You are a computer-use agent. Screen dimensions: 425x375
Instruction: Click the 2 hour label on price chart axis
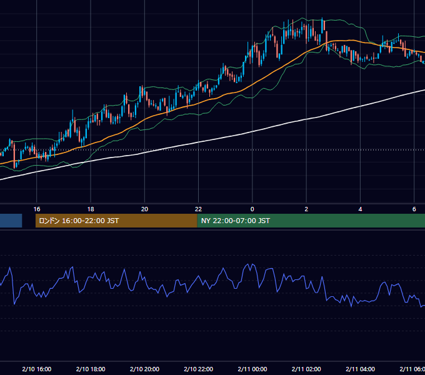click(306, 209)
